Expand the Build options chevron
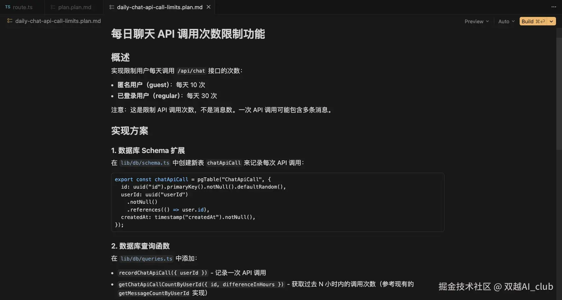The height and width of the screenshot is (300, 562). point(551,22)
